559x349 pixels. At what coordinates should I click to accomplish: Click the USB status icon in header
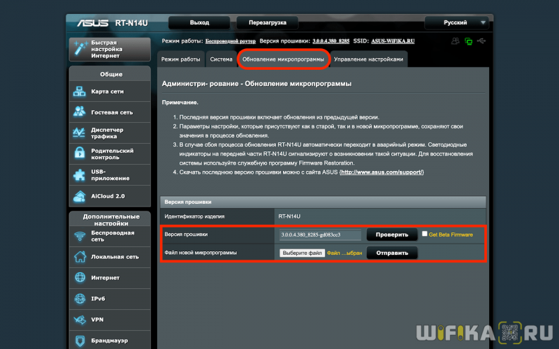tap(481, 41)
